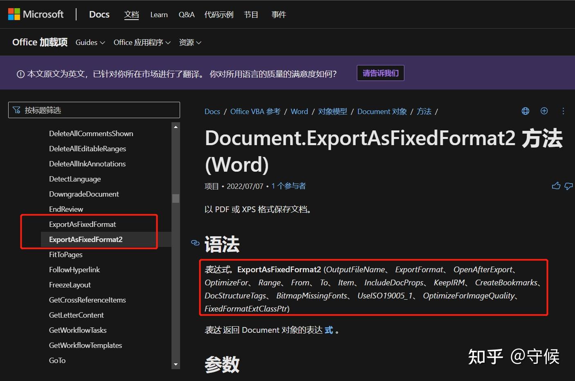Click the filter icon in the sidebar search box

tap(16, 110)
